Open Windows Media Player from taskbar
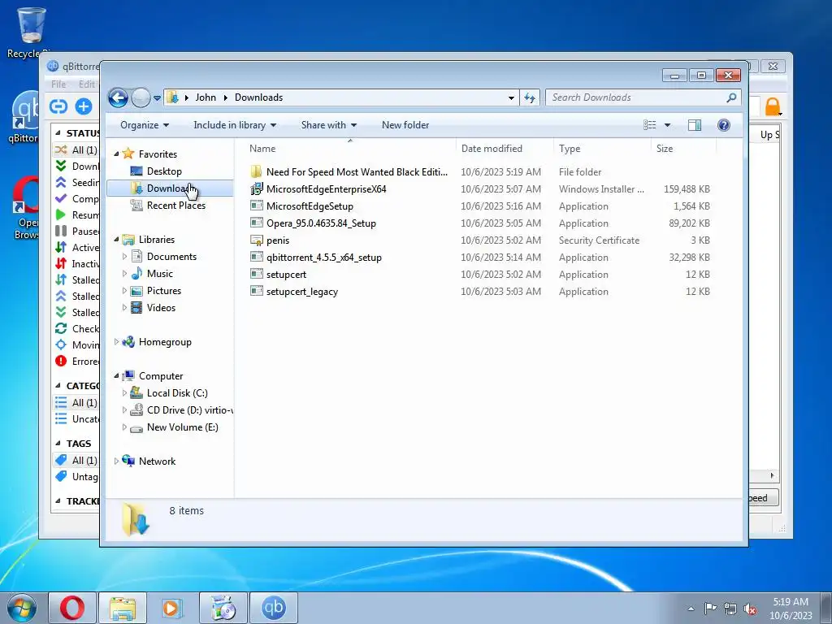The image size is (832, 624). [171, 608]
